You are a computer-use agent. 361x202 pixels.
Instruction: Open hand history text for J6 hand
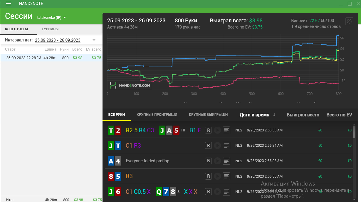pos(226,192)
